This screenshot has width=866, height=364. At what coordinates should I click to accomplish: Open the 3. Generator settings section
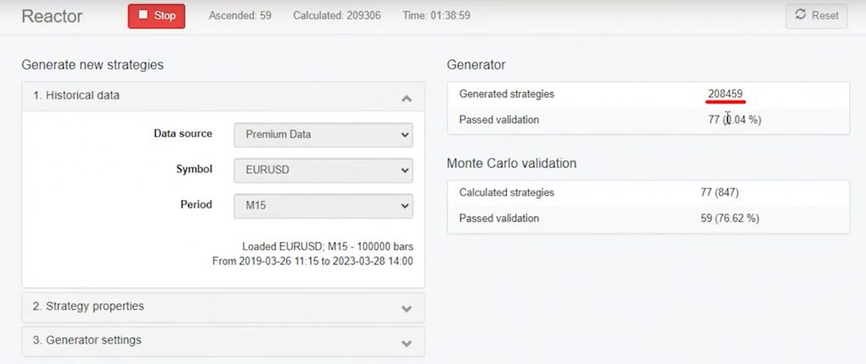tap(87, 340)
